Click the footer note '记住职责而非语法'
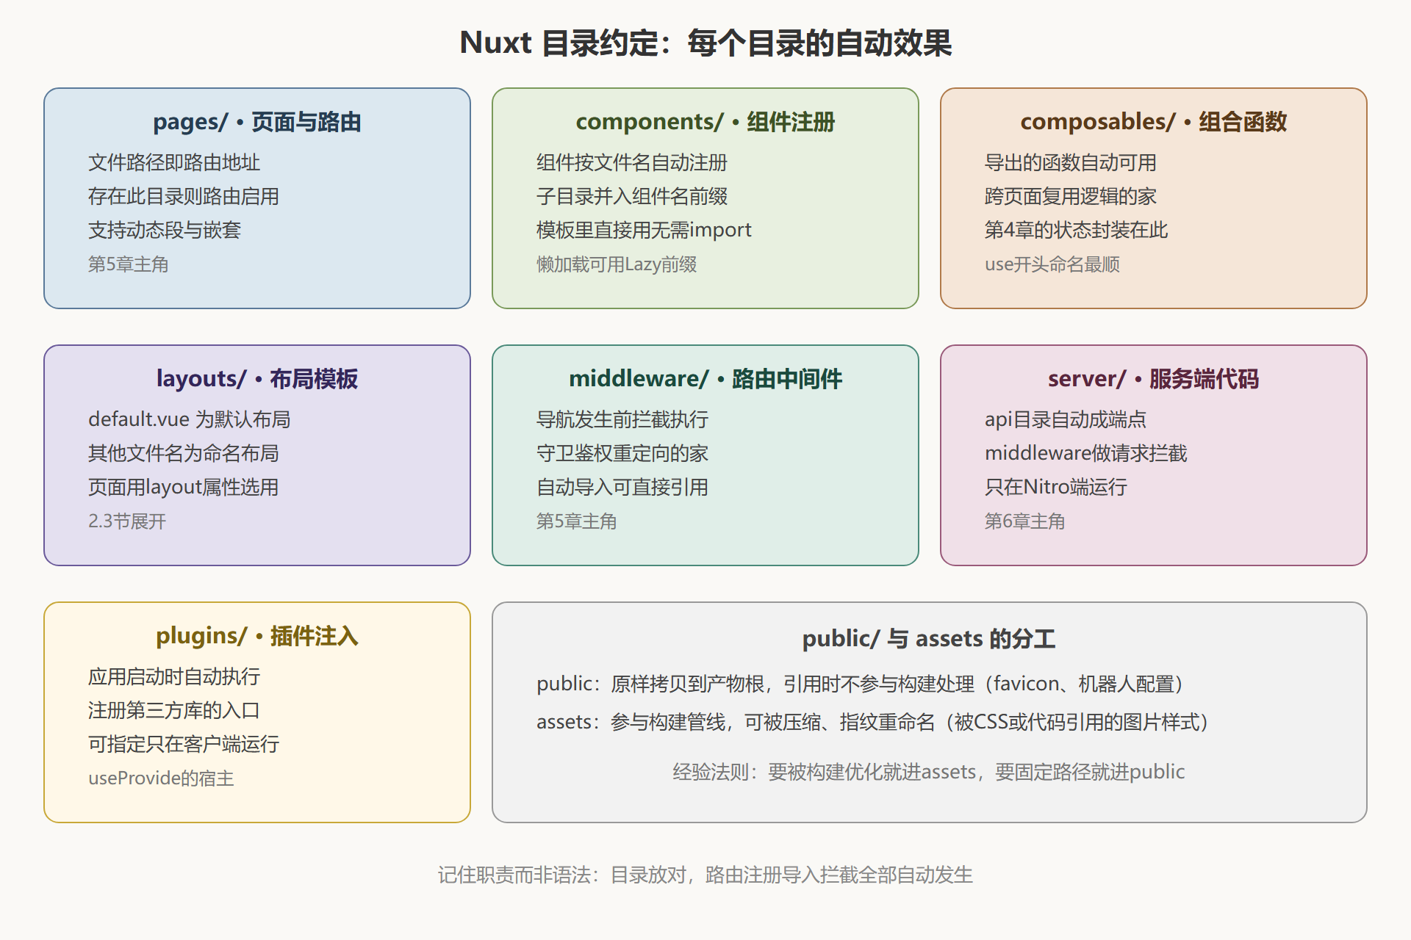The width and height of the screenshot is (1411, 940). click(705, 875)
